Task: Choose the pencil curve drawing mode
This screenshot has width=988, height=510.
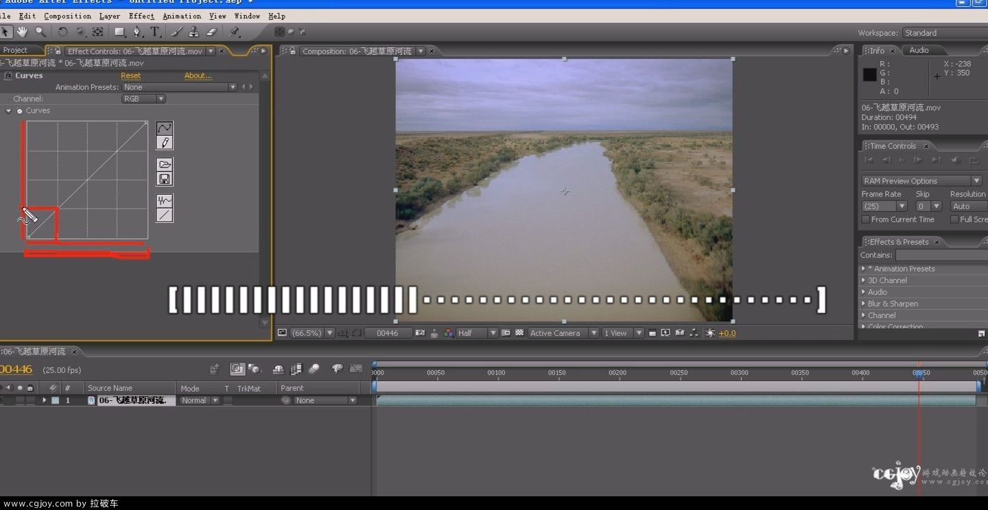Action: coord(165,143)
